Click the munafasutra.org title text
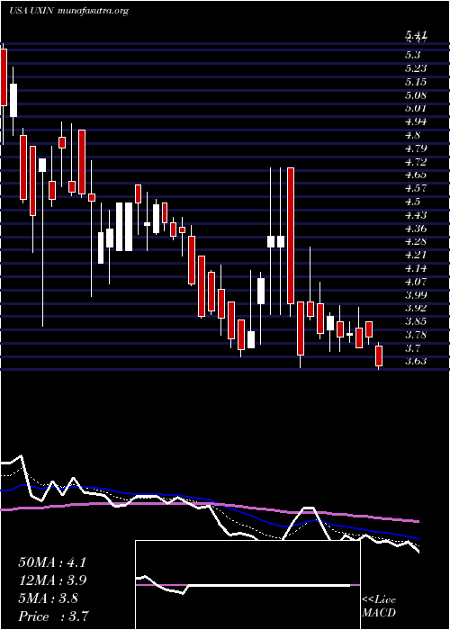This screenshot has width=450, height=630. (94, 11)
